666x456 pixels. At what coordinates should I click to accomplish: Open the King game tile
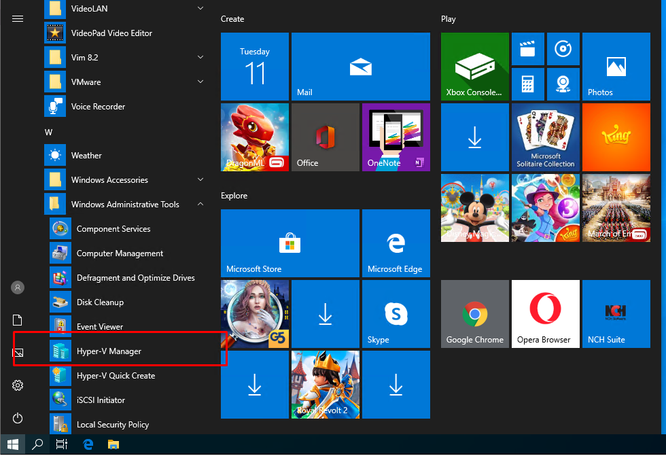(616, 137)
